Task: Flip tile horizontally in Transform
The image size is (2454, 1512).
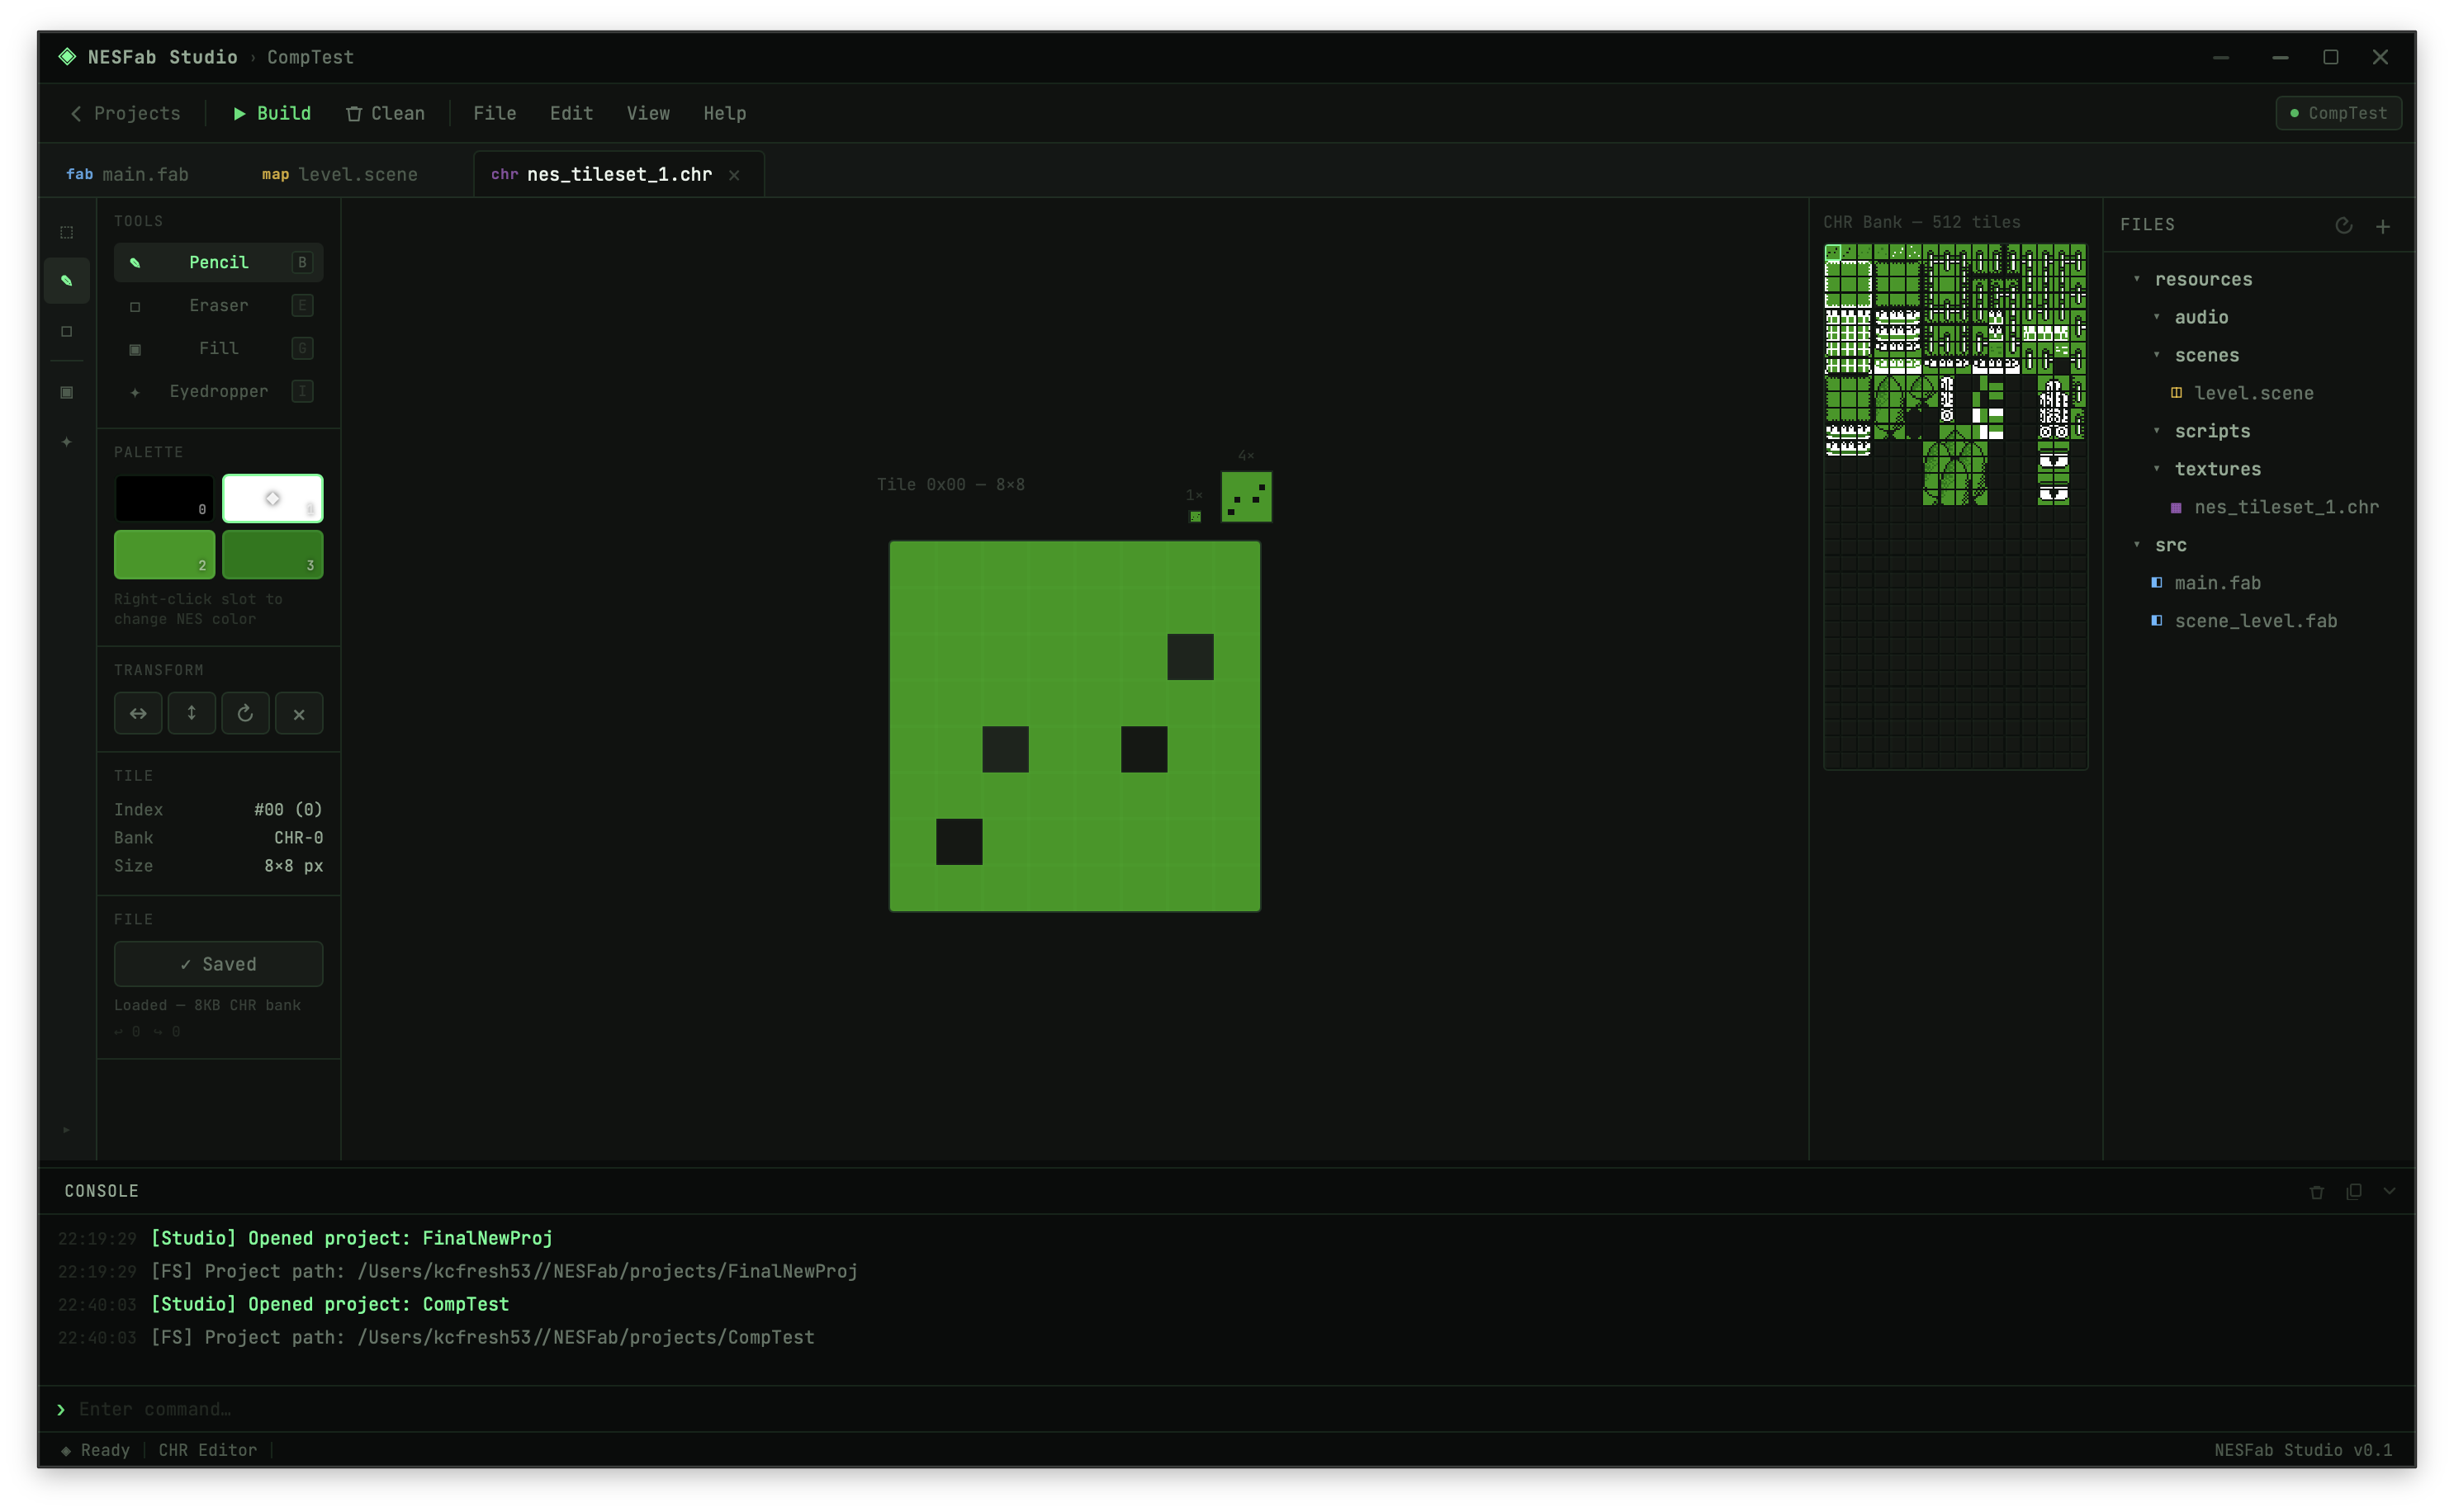Action: 138,714
